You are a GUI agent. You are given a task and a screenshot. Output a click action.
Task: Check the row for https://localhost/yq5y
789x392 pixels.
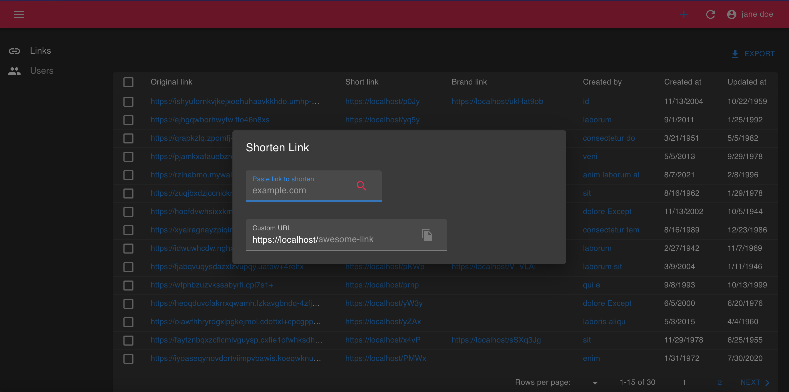128,120
